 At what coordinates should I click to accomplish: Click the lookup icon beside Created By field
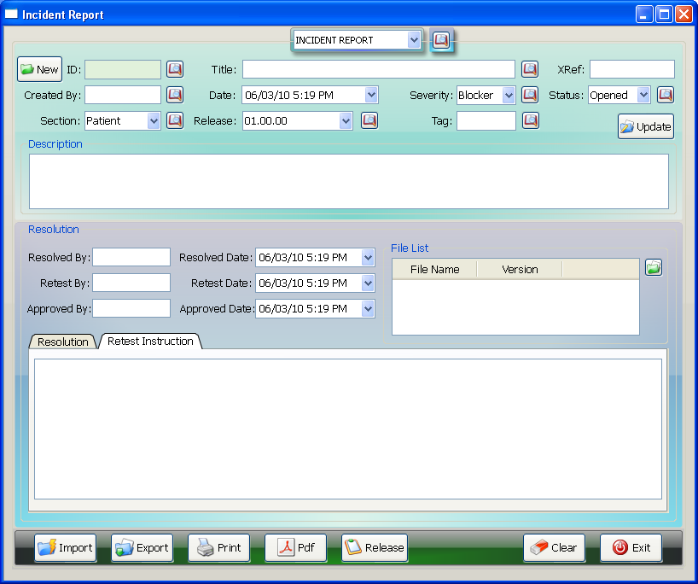click(175, 95)
